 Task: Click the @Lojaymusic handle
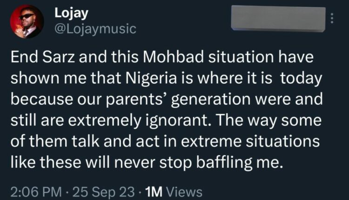click(x=95, y=29)
